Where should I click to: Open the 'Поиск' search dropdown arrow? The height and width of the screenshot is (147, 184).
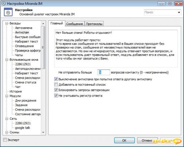pyautogui.click(x=179, y=12)
